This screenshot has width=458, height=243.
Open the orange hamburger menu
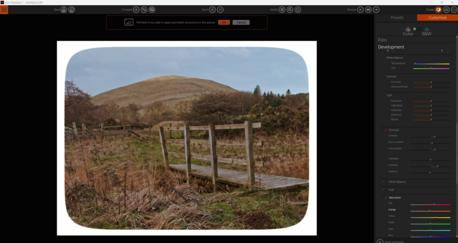click(4, 10)
